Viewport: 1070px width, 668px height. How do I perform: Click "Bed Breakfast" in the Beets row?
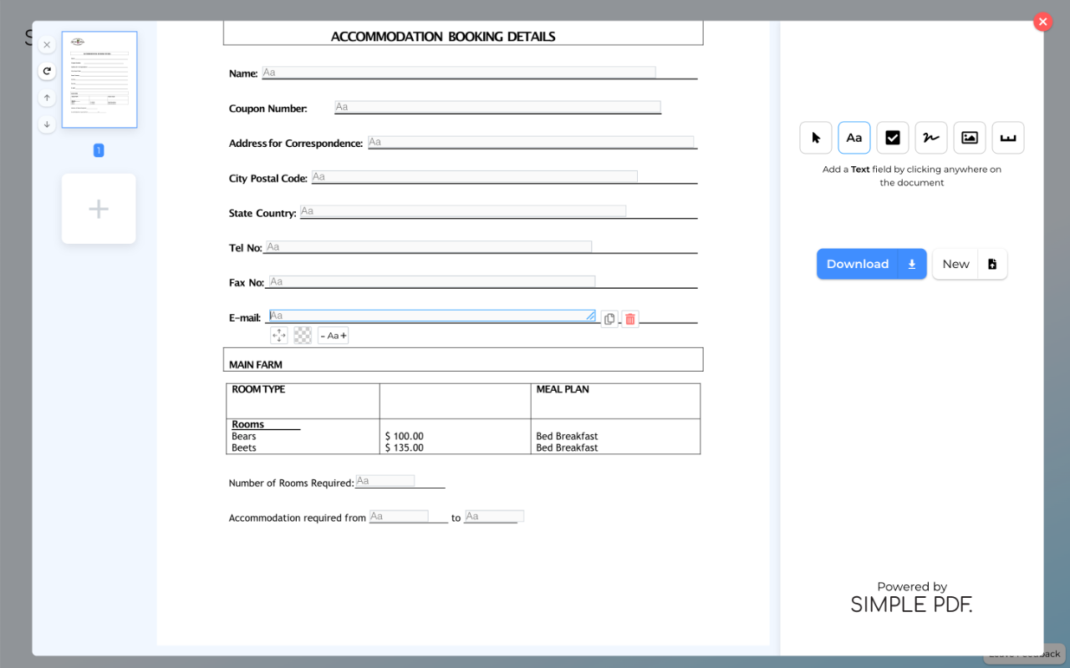[x=567, y=448]
